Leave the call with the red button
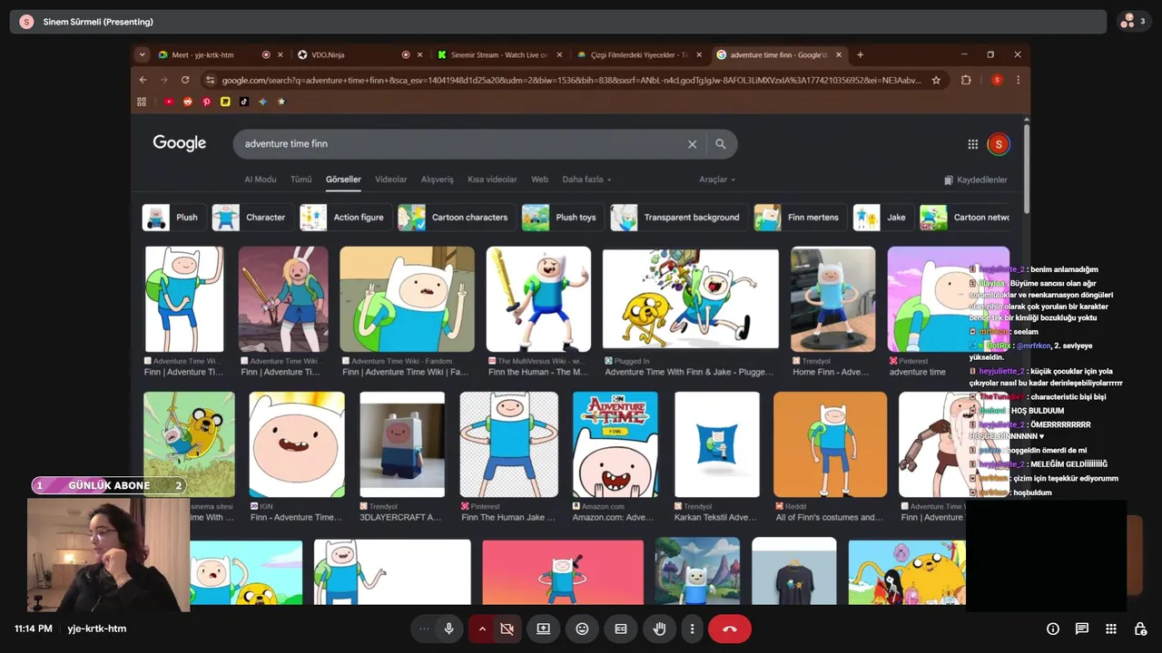 pos(730,629)
